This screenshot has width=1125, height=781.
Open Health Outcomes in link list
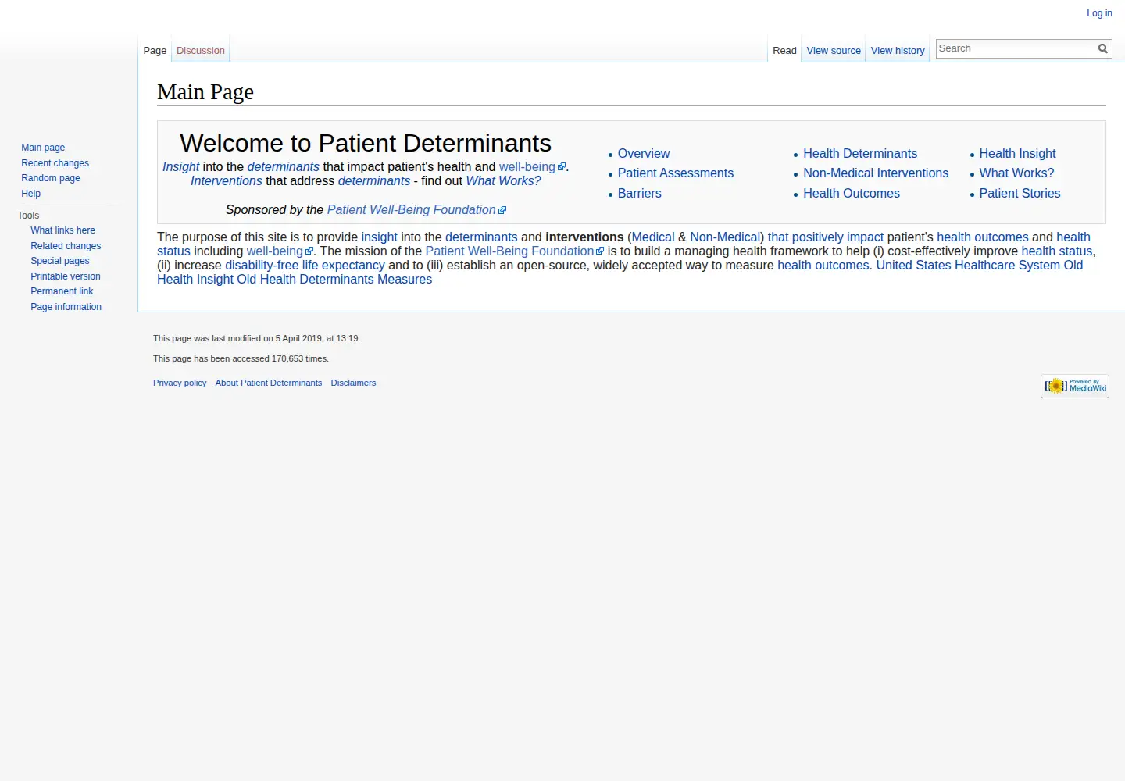(852, 194)
